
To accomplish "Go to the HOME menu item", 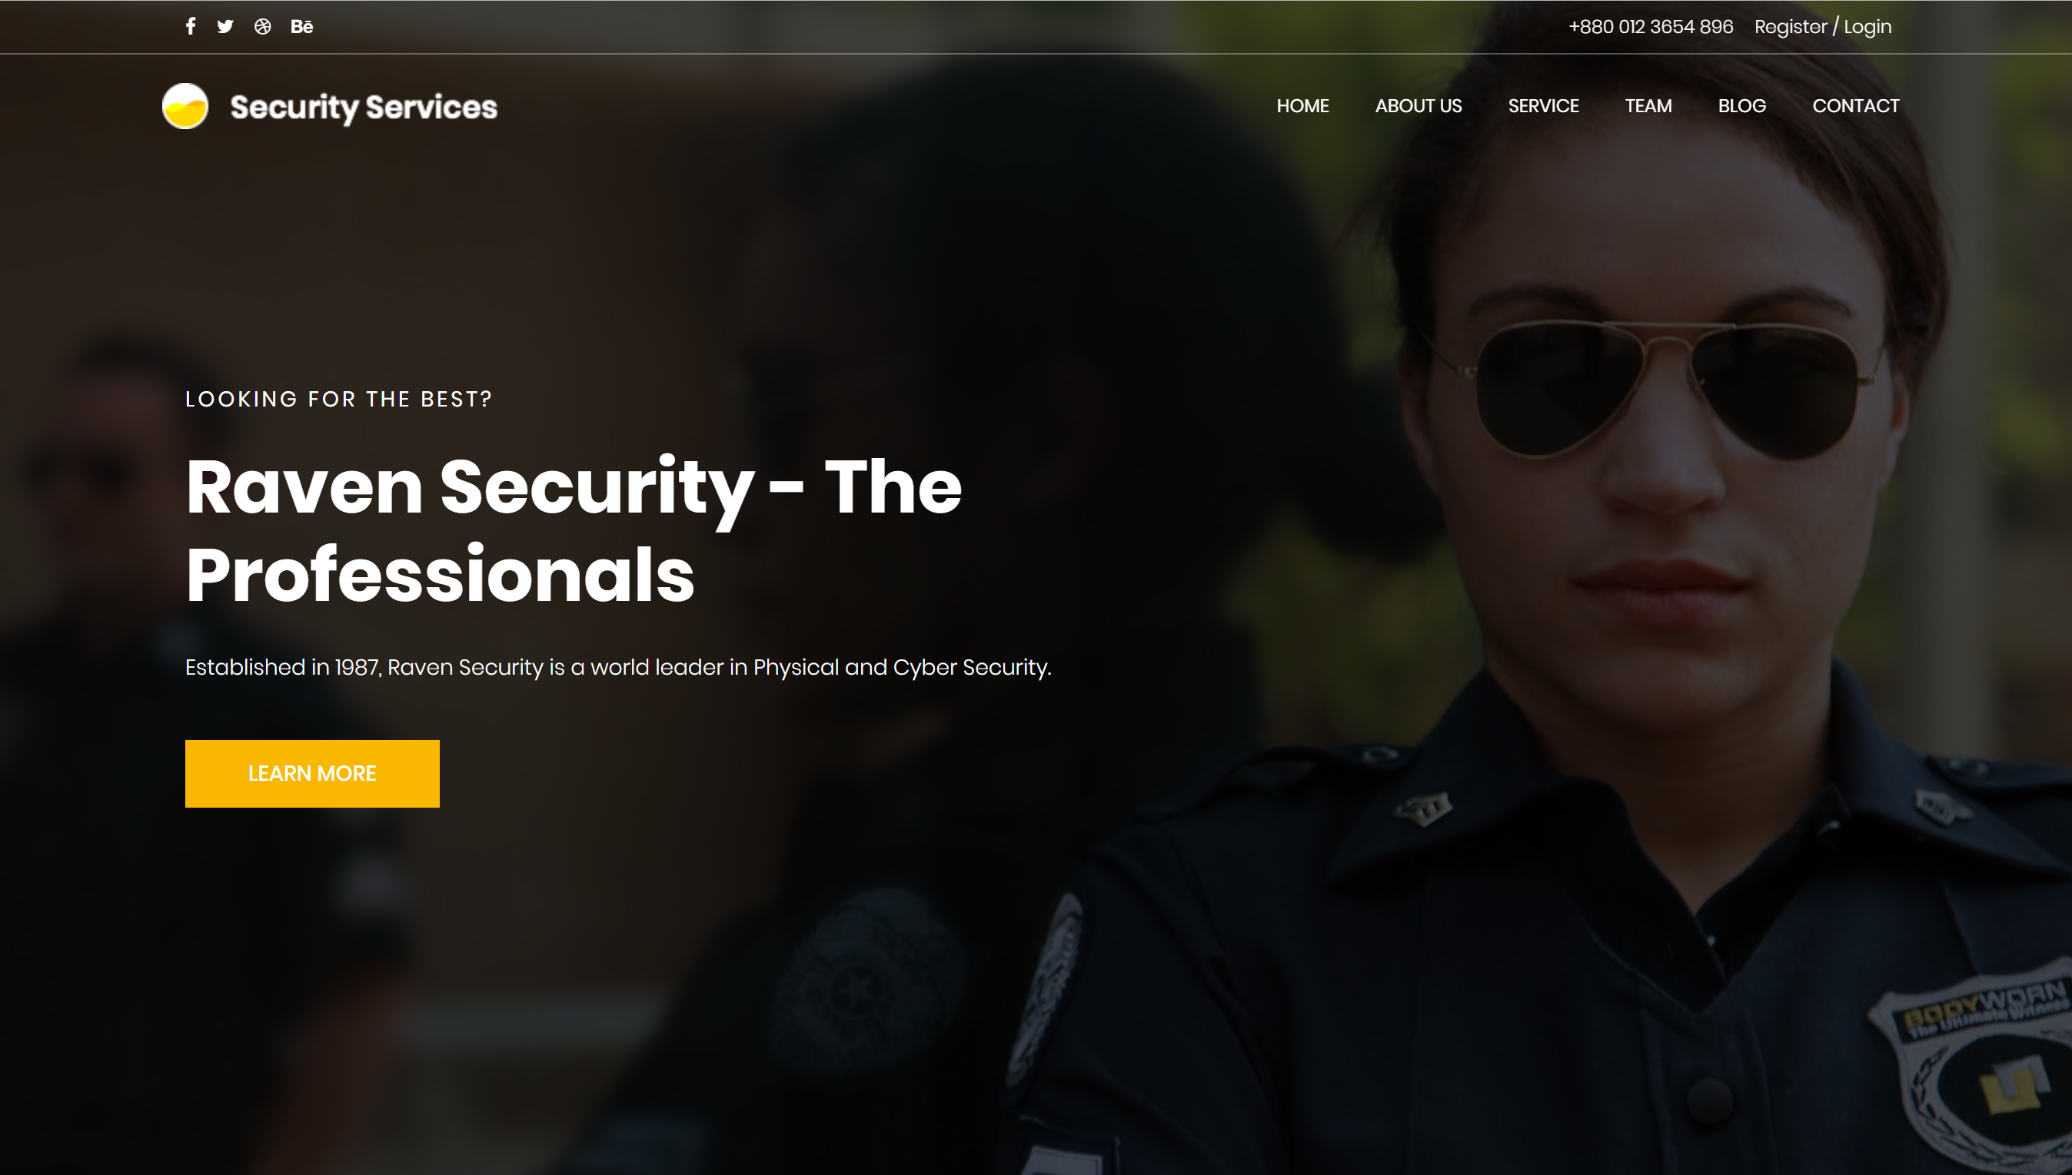I will 1302,106.
